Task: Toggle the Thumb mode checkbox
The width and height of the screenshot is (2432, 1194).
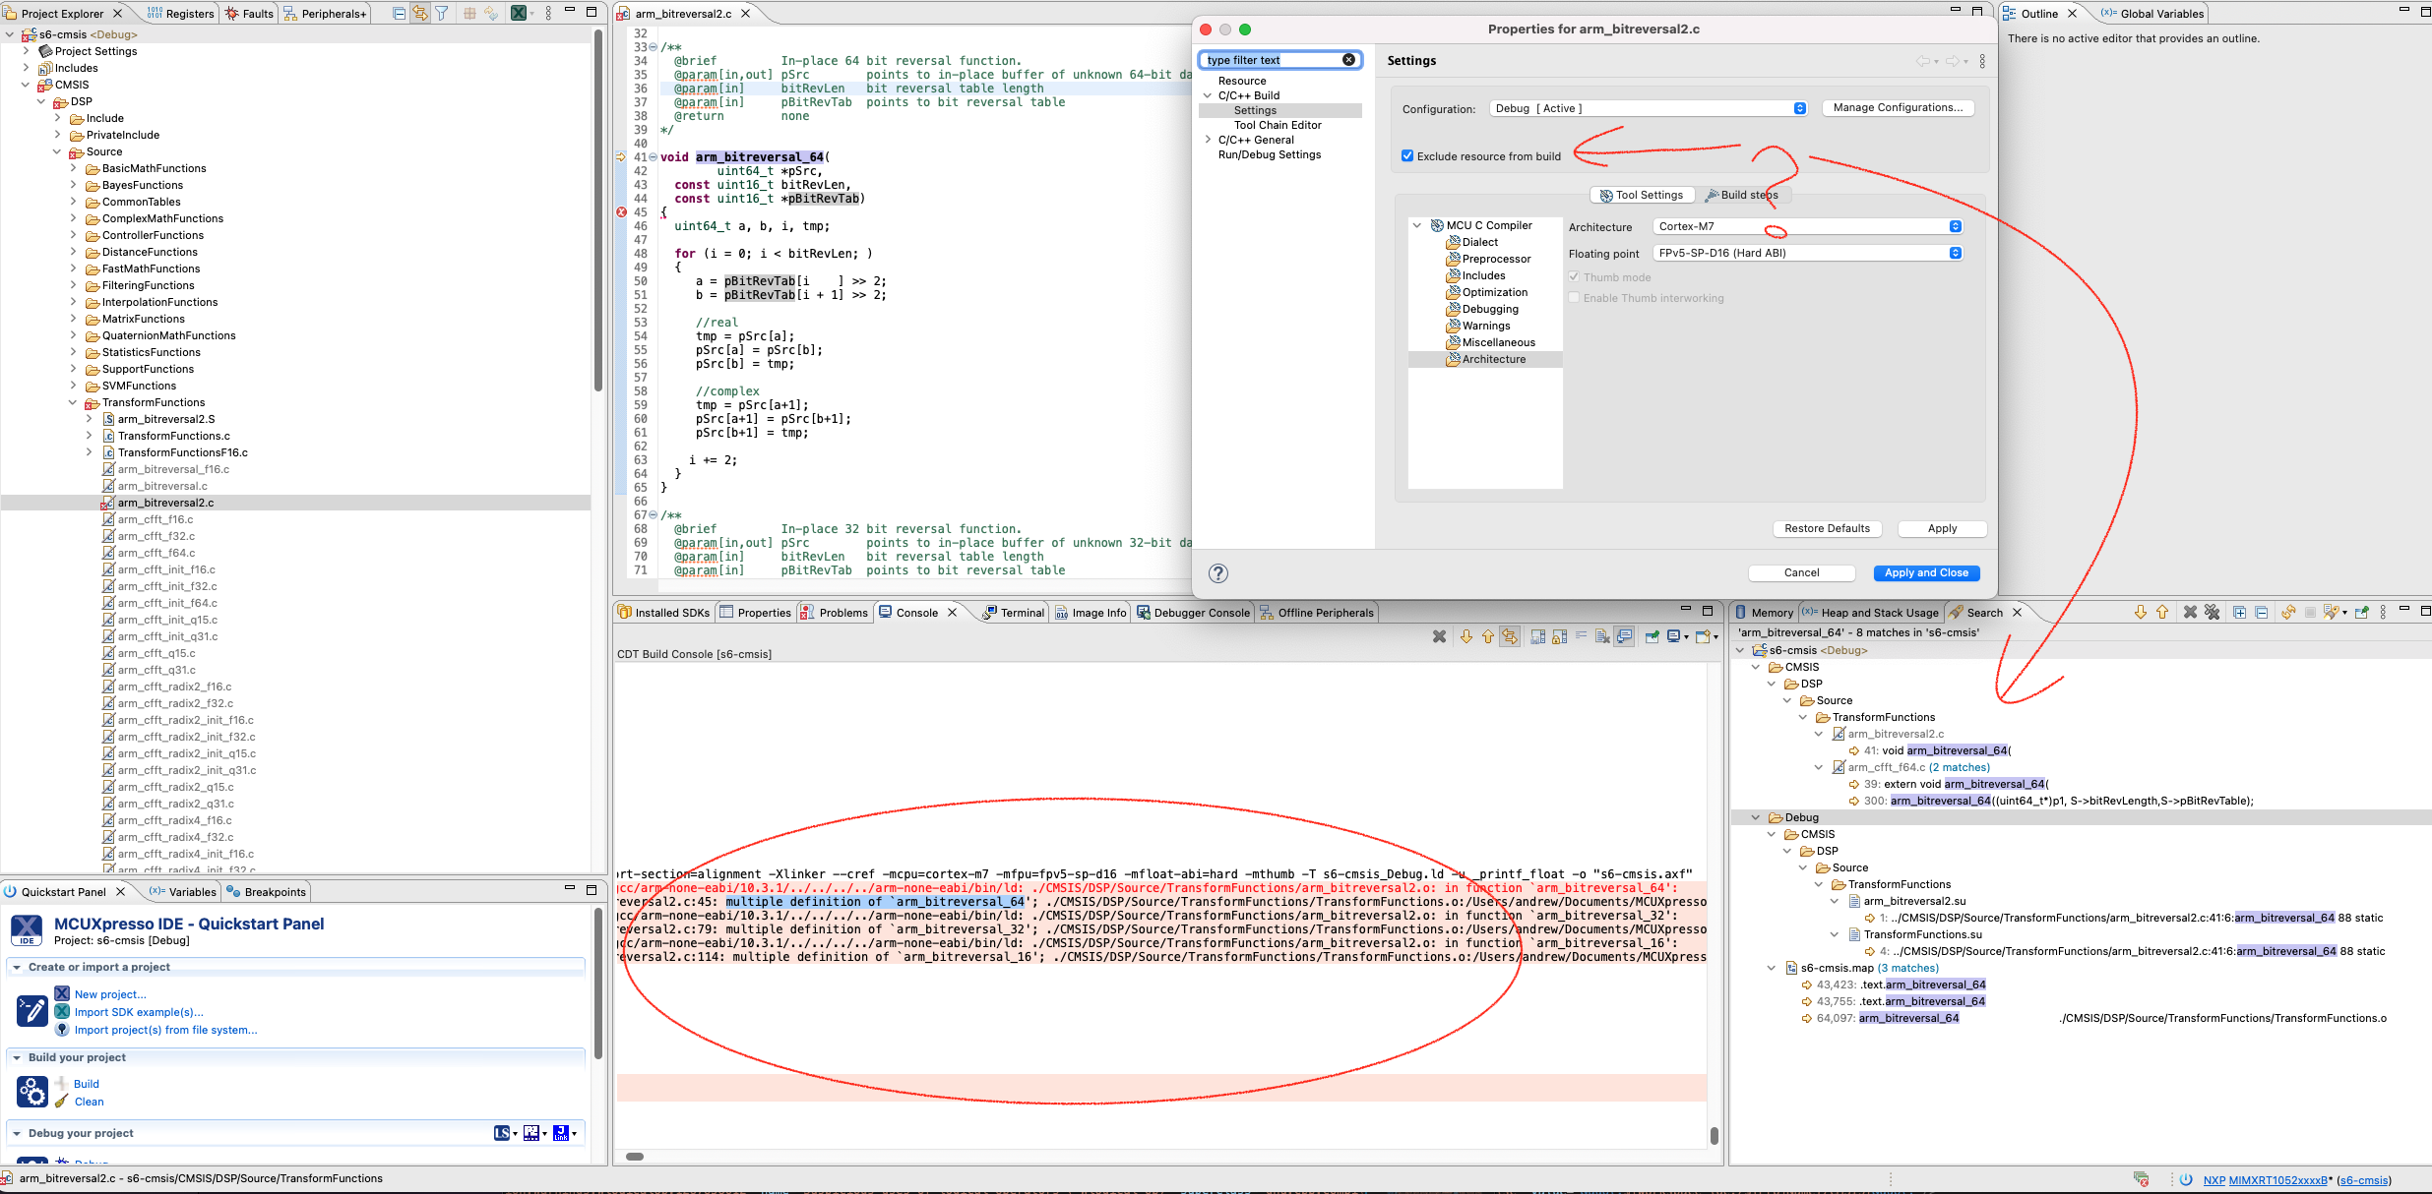Action: (x=1574, y=277)
